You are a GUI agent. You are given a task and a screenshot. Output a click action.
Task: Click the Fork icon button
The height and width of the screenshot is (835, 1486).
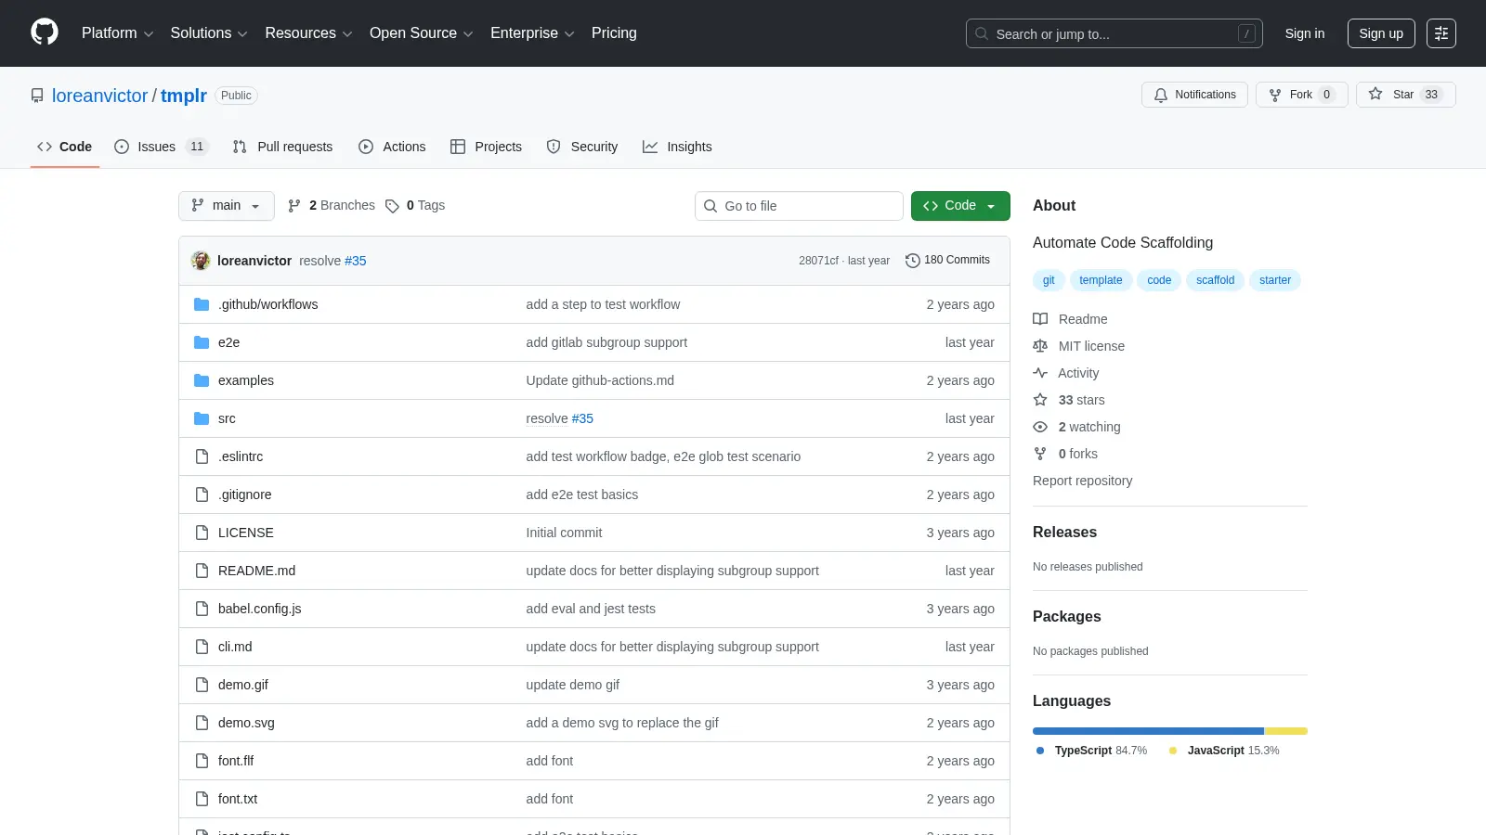pos(1275,95)
